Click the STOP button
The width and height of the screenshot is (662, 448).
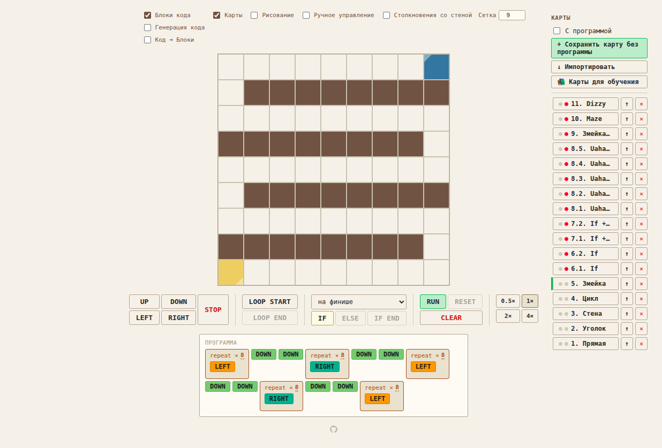tap(213, 310)
